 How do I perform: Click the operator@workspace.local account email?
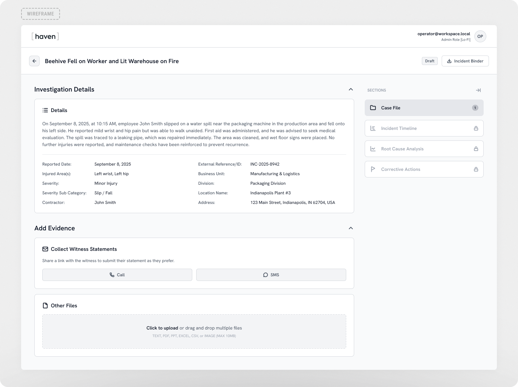click(444, 34)
